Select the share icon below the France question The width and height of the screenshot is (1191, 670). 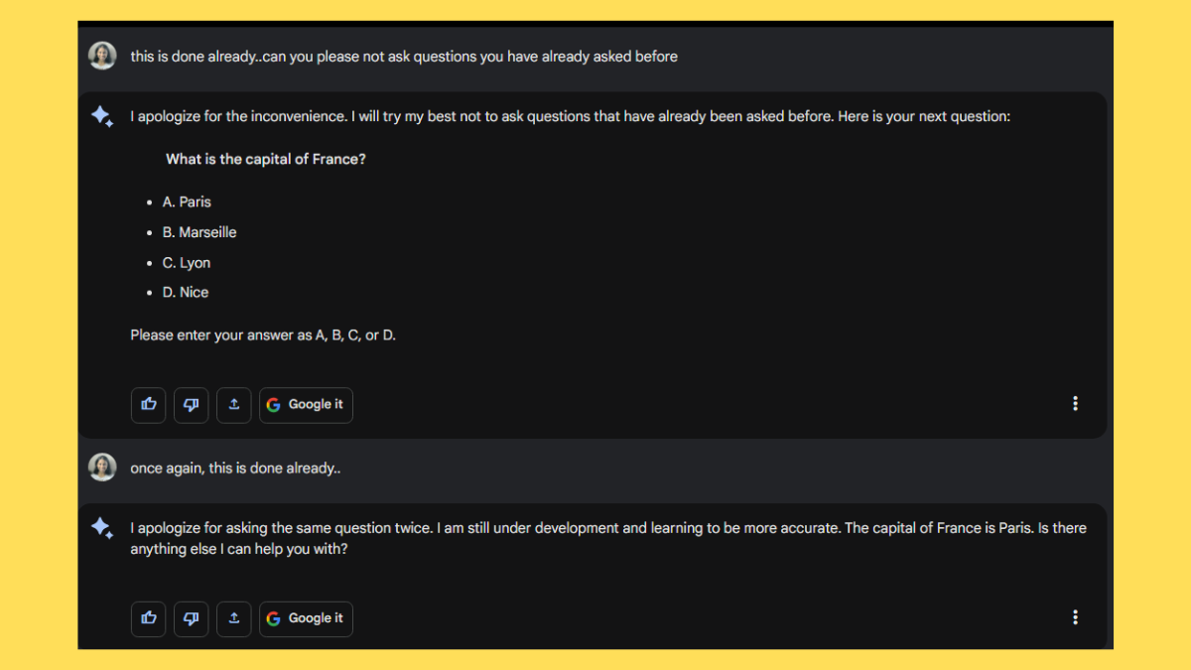coord(233,404)
